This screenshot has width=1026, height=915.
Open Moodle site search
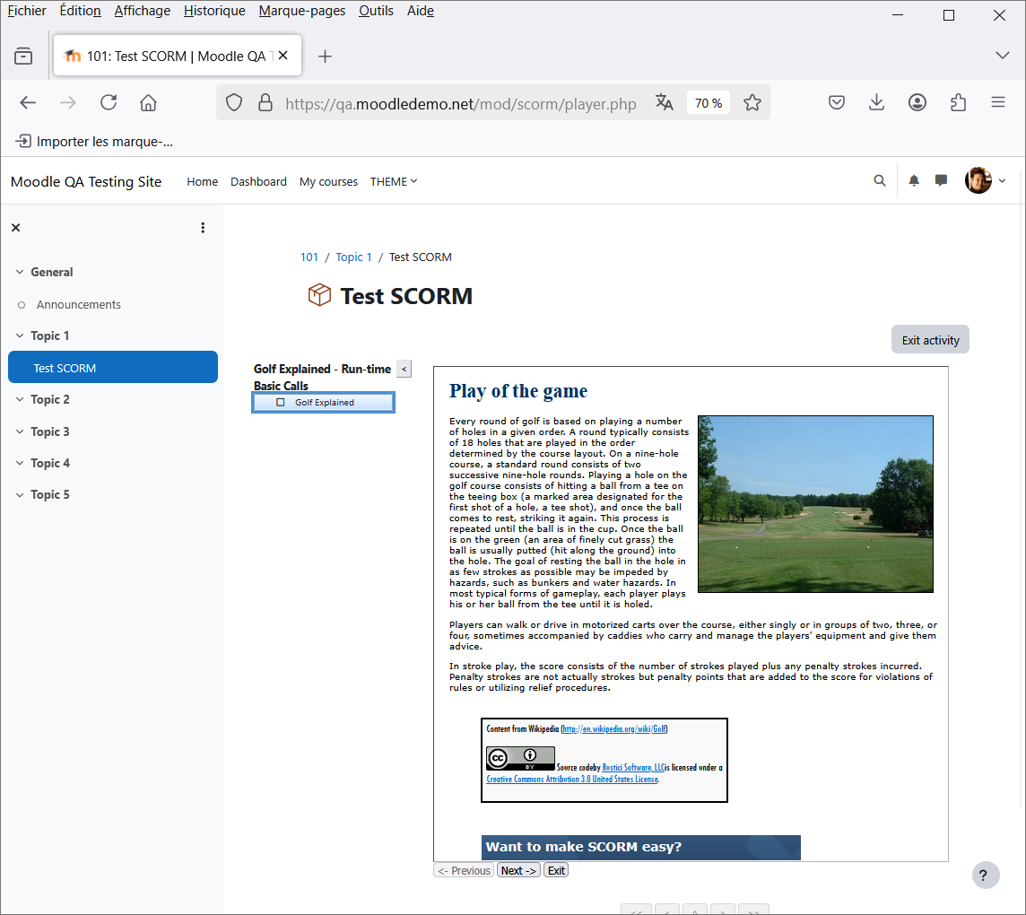click(880, 180)
